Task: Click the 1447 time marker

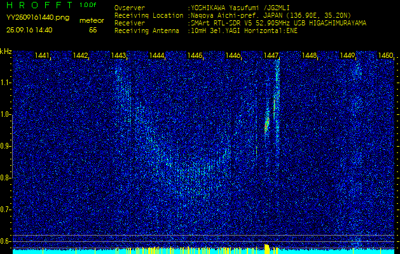Action: coord(271,55)
